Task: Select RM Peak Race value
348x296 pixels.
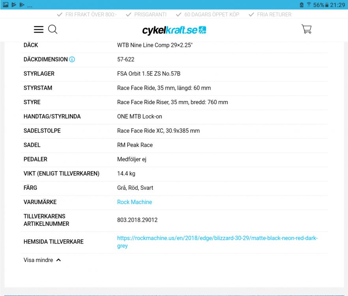Action: (135, 145)
